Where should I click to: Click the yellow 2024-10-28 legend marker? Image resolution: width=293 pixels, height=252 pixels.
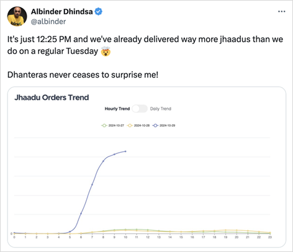coord(130,125)
